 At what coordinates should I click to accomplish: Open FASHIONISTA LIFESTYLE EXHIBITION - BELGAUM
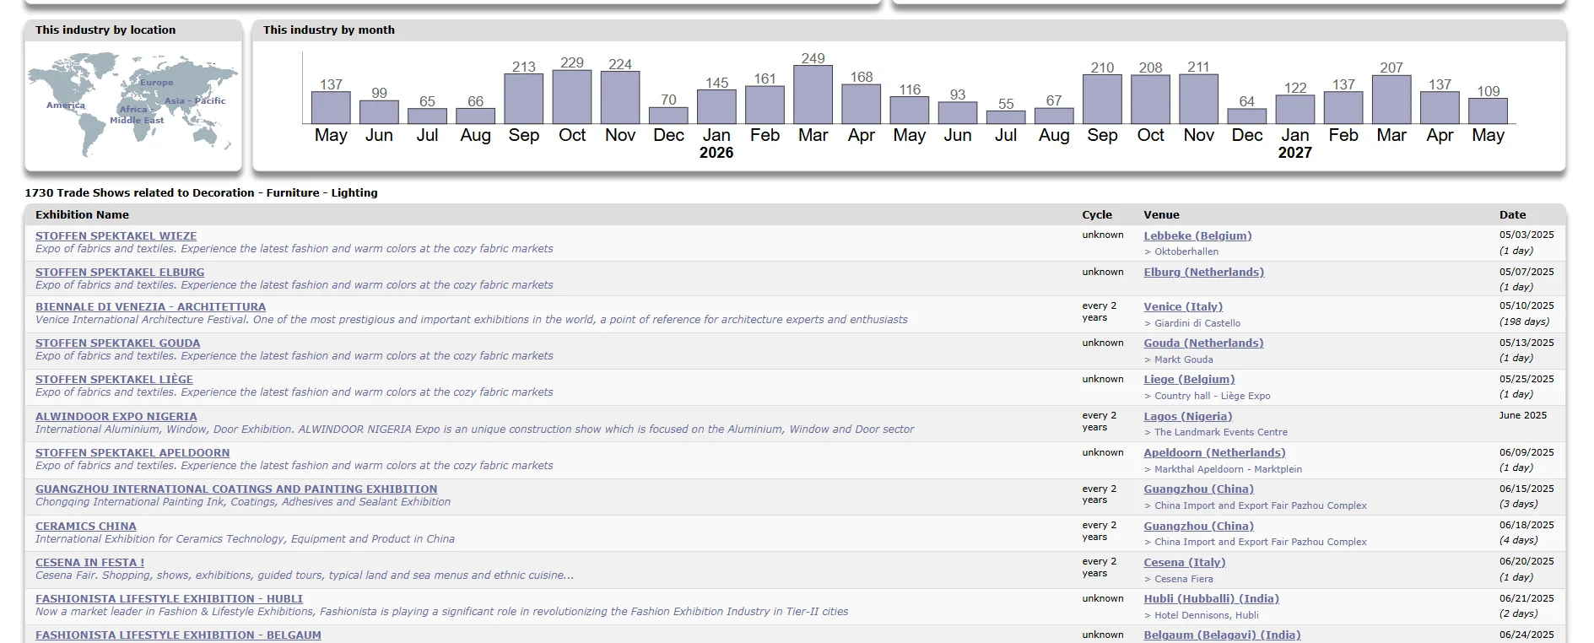[178, 635]
